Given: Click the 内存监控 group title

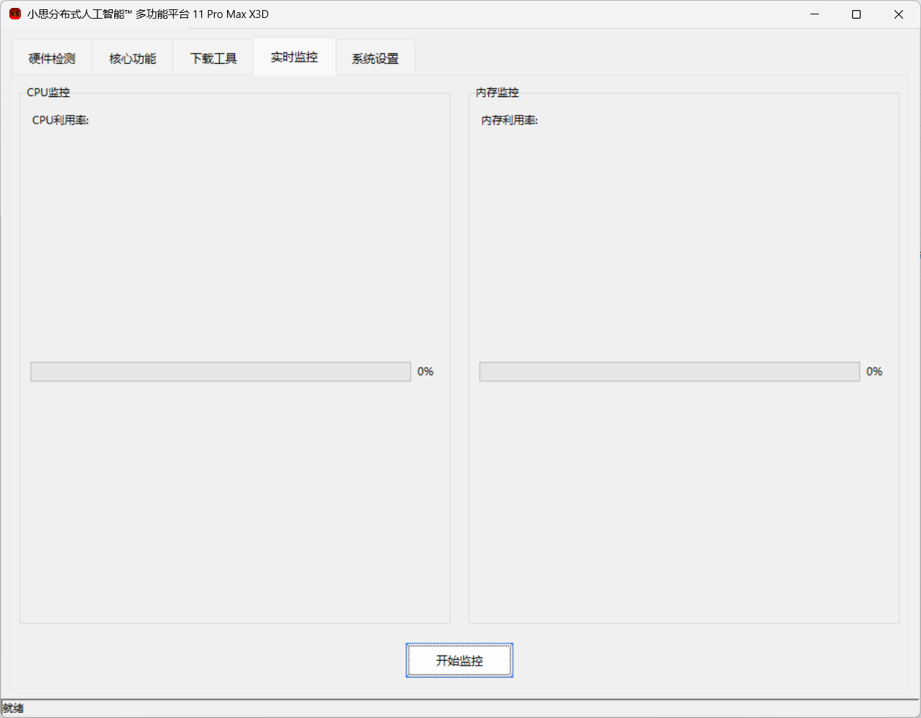Looking at the screenshot, I should pyautogui.click(x=497, y=93).
